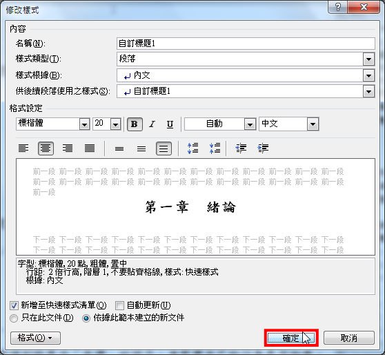Increase paragraph spacing

[192, 148]
